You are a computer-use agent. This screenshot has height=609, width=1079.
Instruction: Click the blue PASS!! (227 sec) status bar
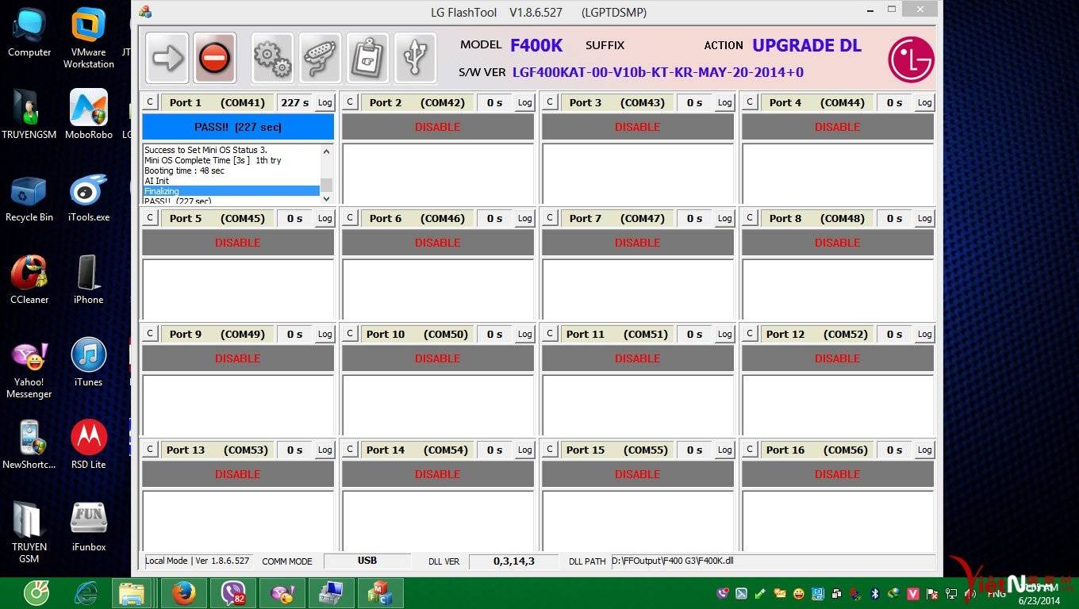[x=238, y=127]
